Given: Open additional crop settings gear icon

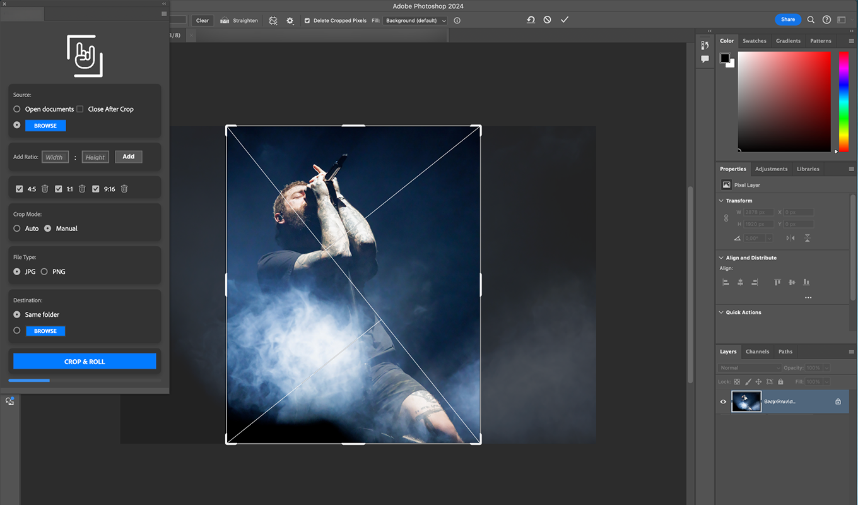Looking at the screenshot, I should coord(290,20).
